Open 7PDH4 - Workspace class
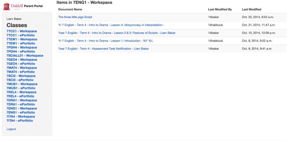 (22, 48)
